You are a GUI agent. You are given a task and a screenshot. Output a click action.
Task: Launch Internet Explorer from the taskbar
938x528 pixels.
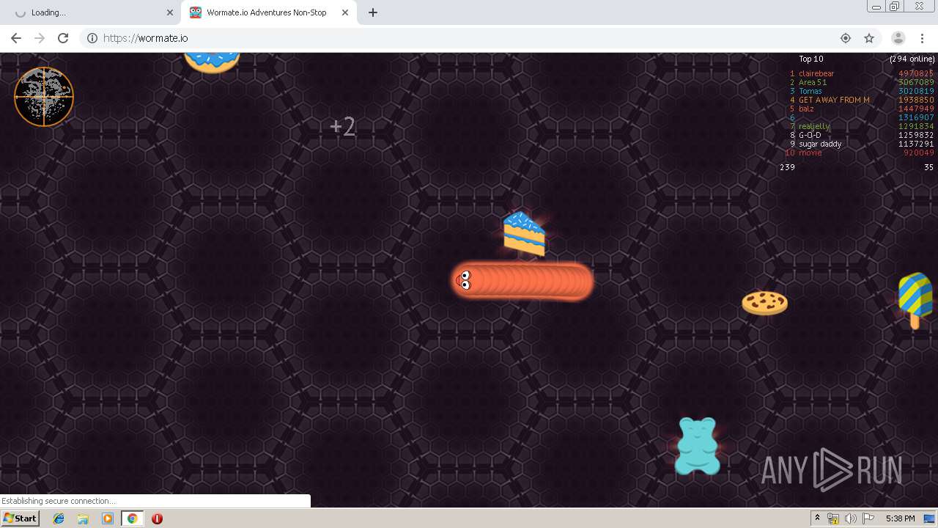tap(59, 518)
